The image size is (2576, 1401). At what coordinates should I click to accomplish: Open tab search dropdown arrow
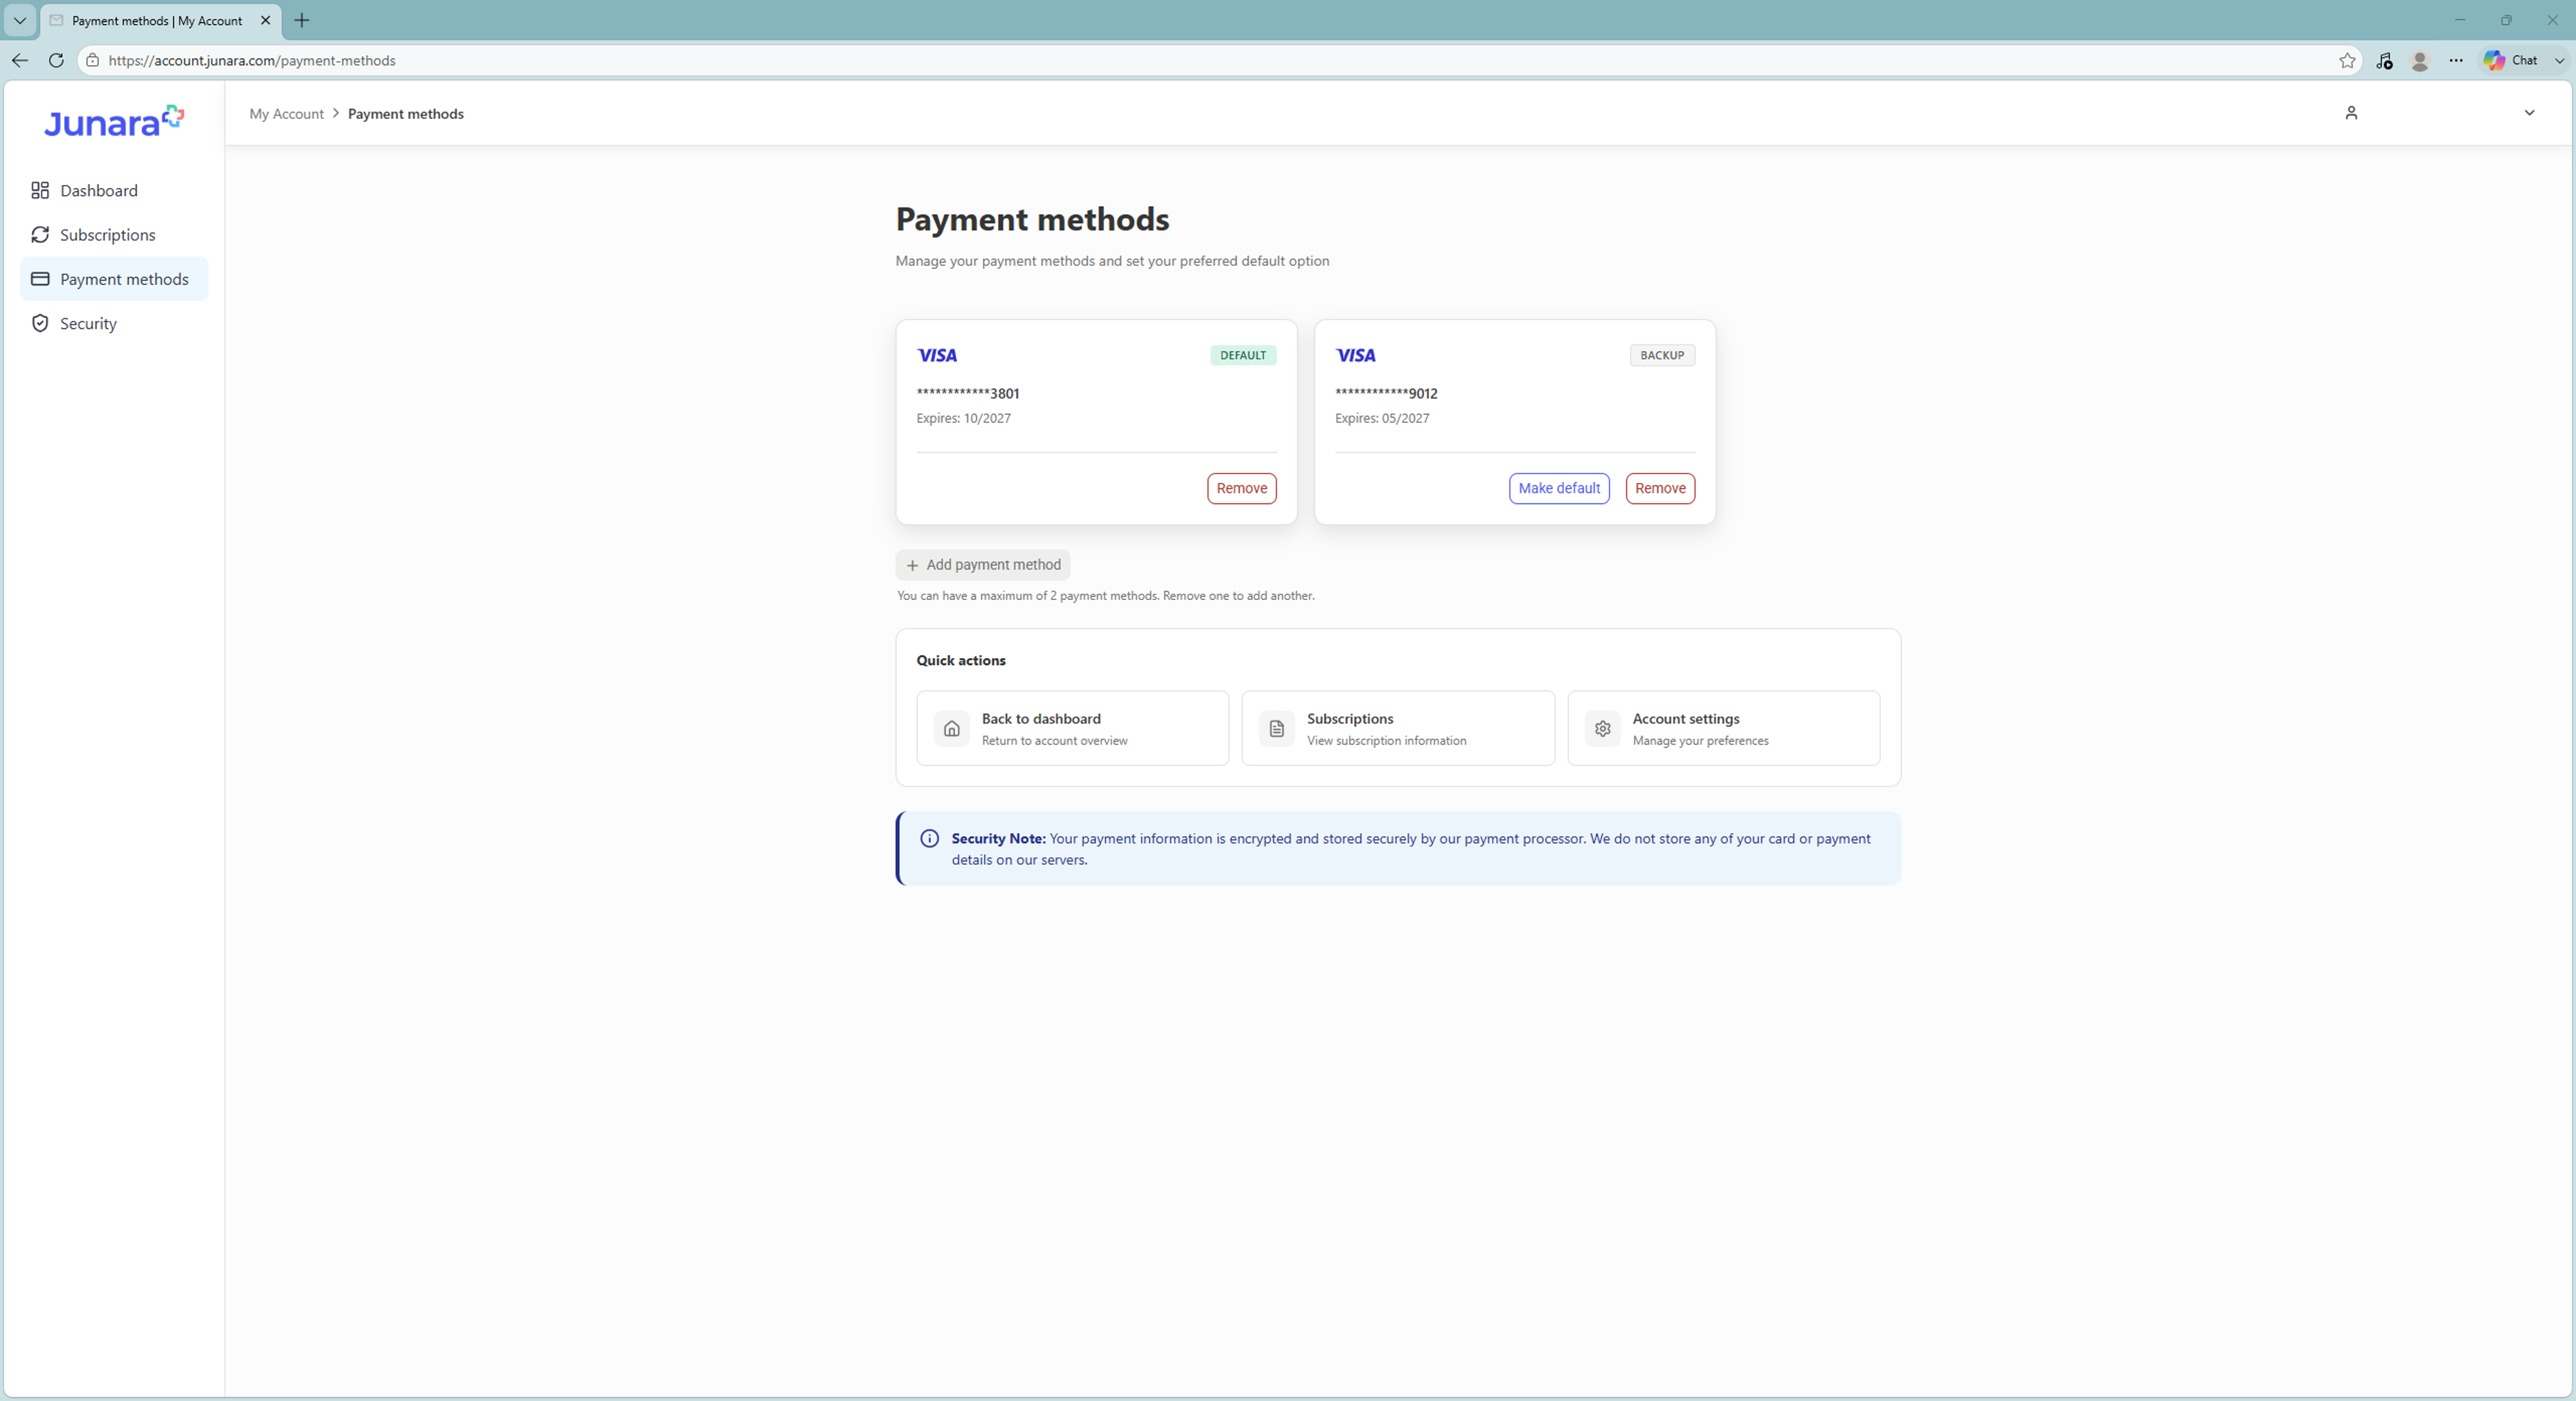click(20, 20)
